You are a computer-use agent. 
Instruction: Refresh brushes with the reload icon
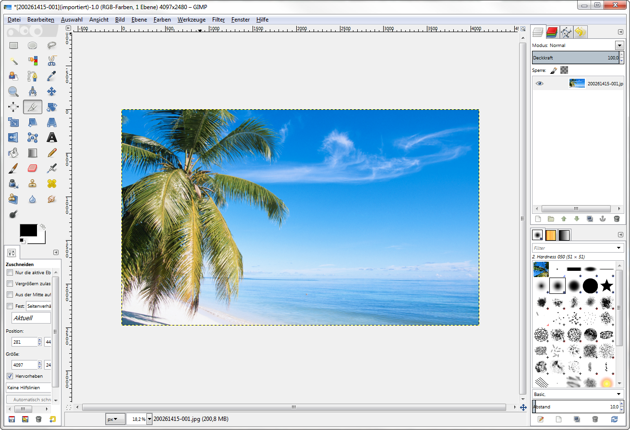click(614, 419)
